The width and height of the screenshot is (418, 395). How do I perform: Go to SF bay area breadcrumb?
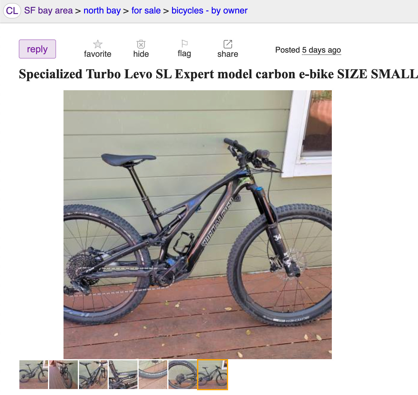click(x=48, y=10)
